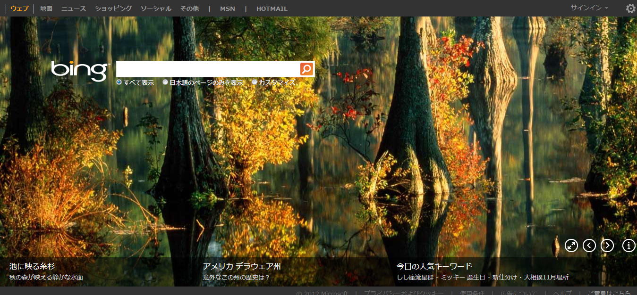Go to the 地図 tab

pyautogui.click(x=46, y=8)
